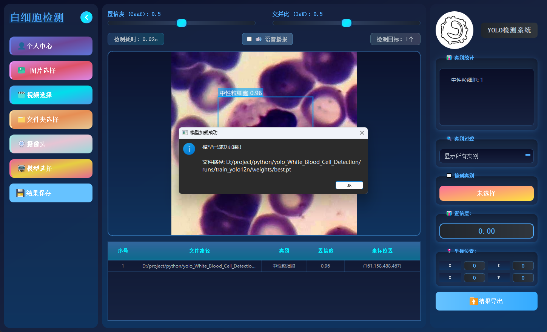Click the camera icon on 摄像头 button

click(x=22, y=144)
